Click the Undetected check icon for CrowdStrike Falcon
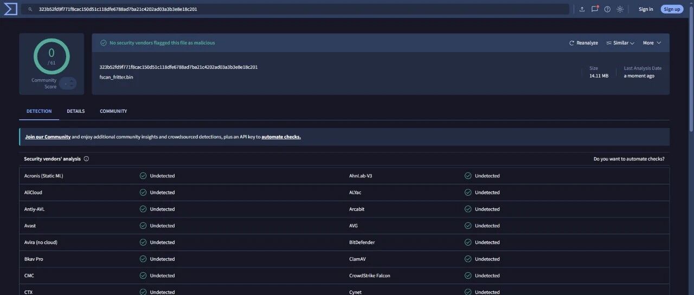 pyautogui.click(x=468, y=275)
